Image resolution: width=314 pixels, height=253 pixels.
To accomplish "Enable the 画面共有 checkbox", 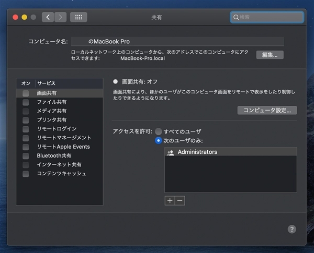I will tap(26, 93).
